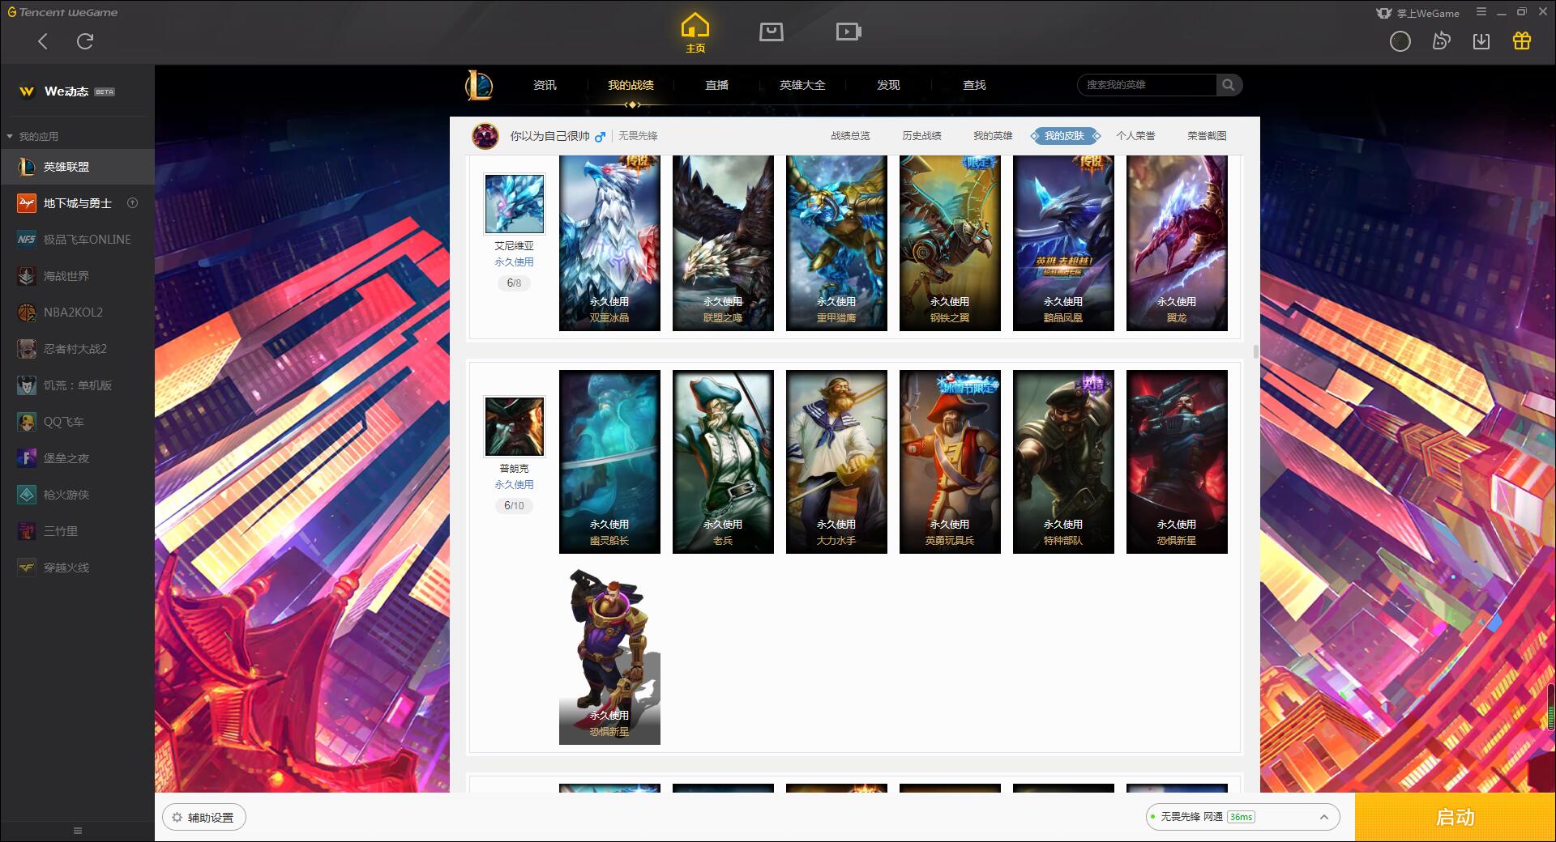Select 忍者村大战2 in the sidebar
Viewport: 1556px width, 842px height.
77,349
